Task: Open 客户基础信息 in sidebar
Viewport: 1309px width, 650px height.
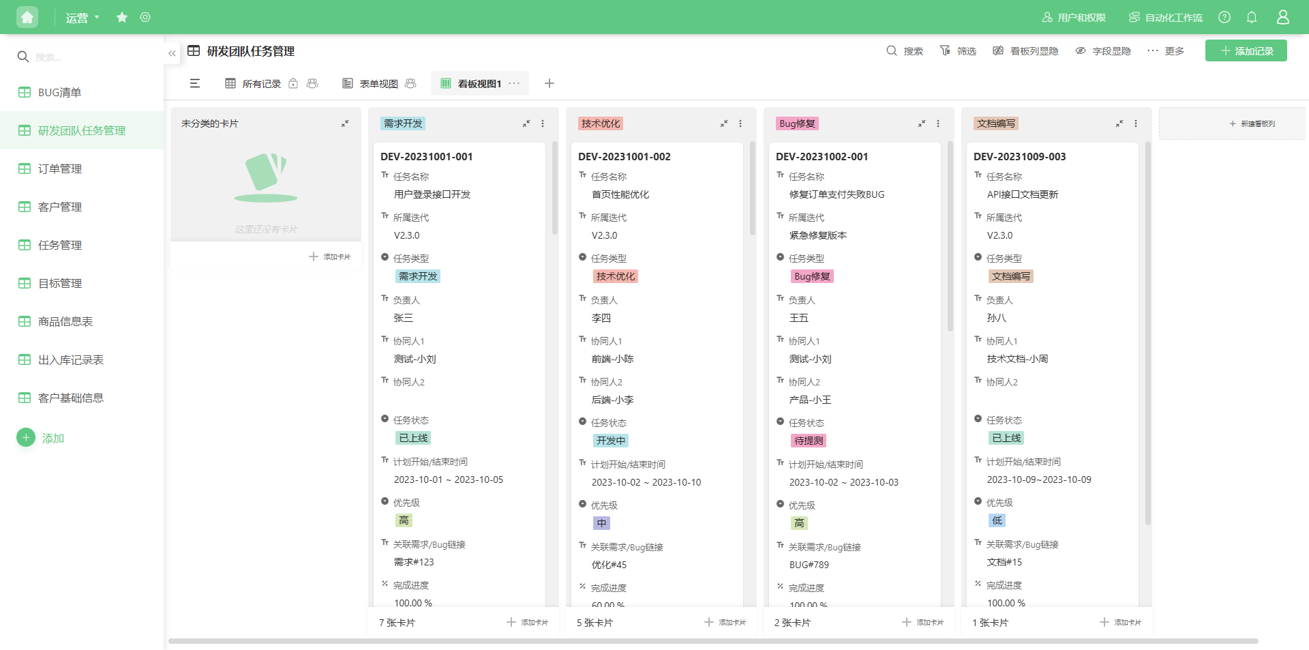Action: coord(82,398)
